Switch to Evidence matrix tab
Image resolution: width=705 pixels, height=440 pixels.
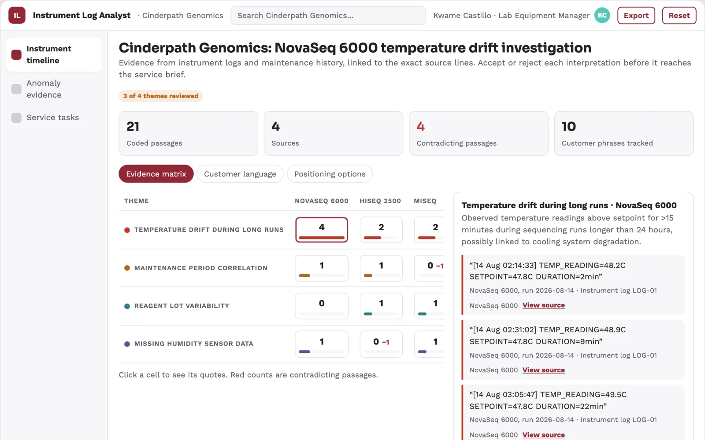tap(156, 174)
